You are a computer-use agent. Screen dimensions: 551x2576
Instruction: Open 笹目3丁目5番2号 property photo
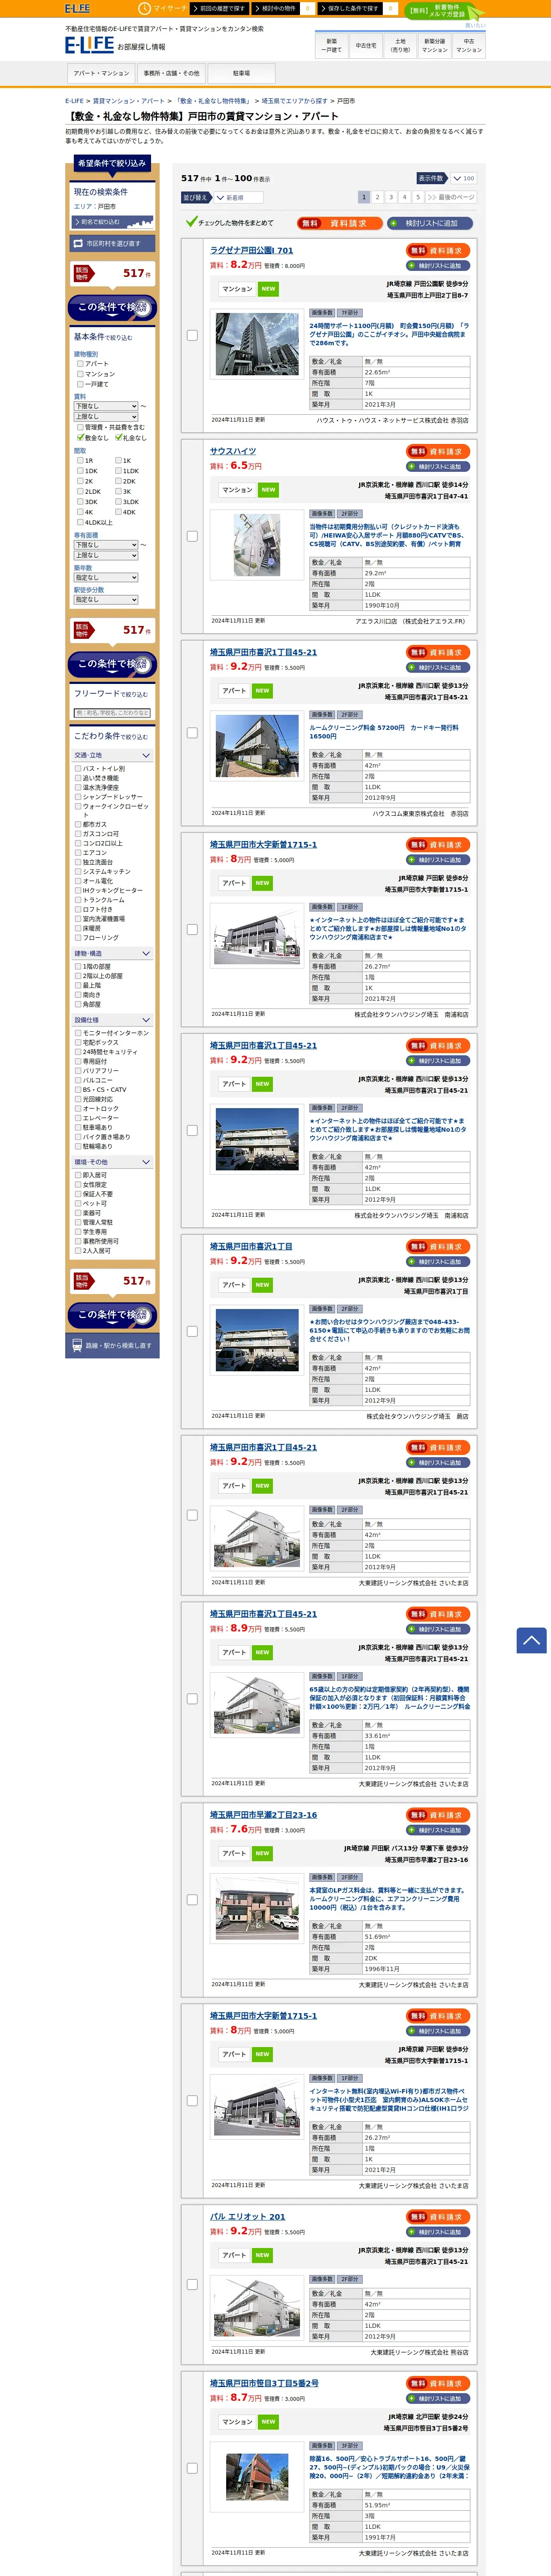257,2476
